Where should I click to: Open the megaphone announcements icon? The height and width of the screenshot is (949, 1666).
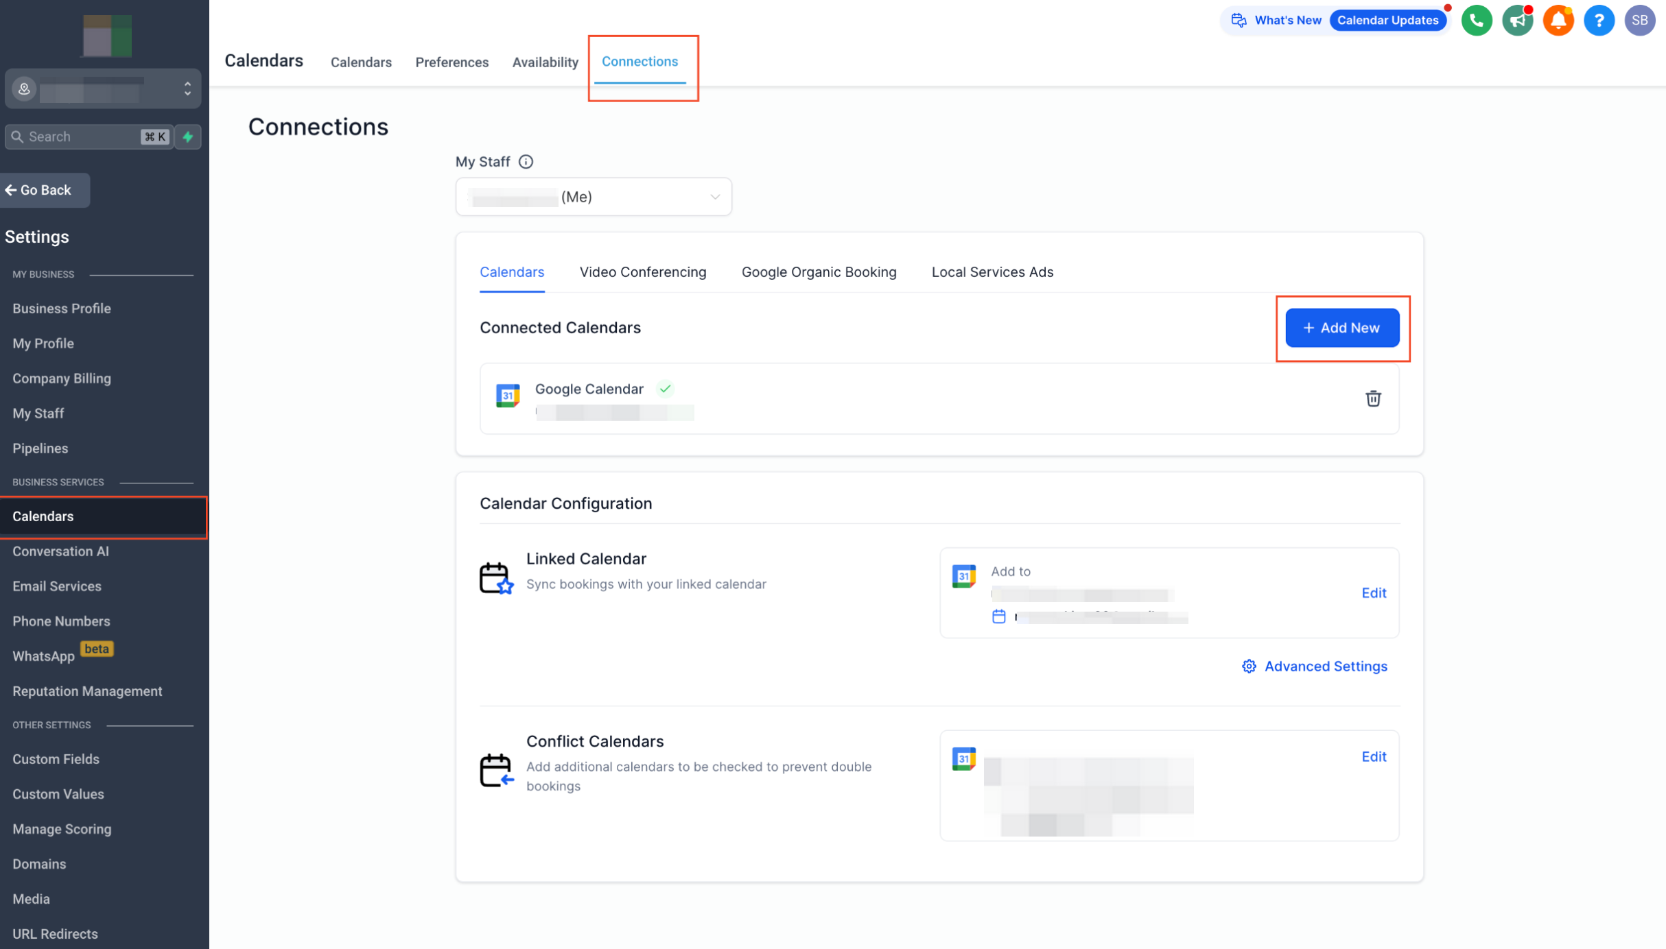pos(1517,21)
